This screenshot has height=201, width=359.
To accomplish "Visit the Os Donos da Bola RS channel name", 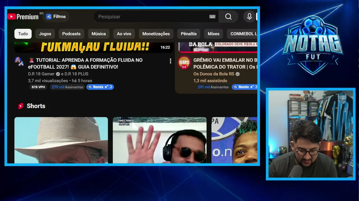I will click(214, 74).
